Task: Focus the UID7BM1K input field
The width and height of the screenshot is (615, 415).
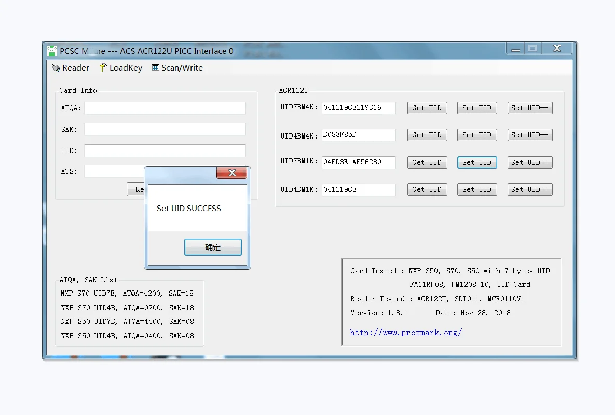Action: [359, 162]
